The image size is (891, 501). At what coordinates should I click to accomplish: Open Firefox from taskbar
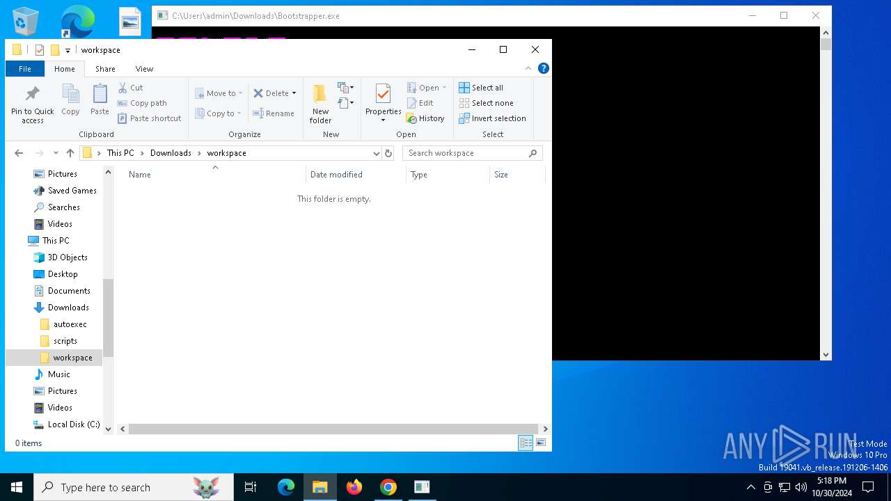click(x=354, y=487)
